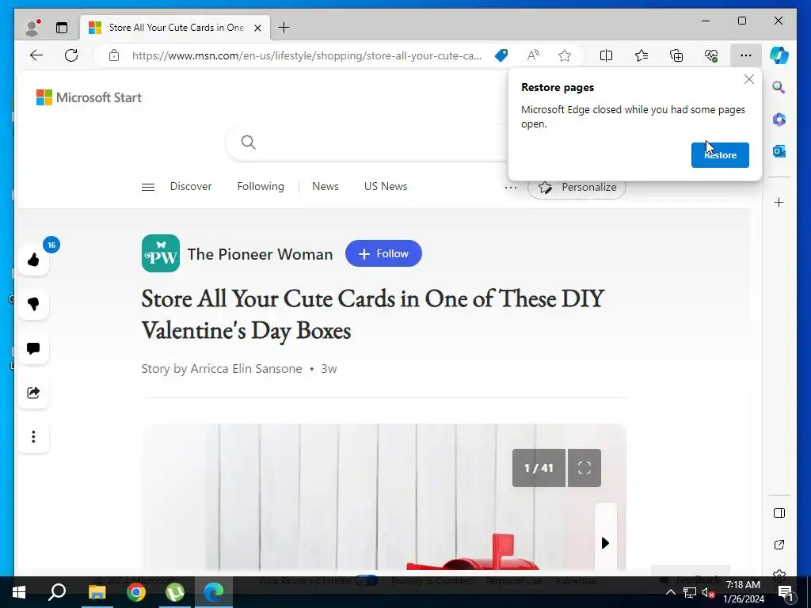
Task: Open Microsoft 365 sidebar icon
Action: tap(779, 120)
